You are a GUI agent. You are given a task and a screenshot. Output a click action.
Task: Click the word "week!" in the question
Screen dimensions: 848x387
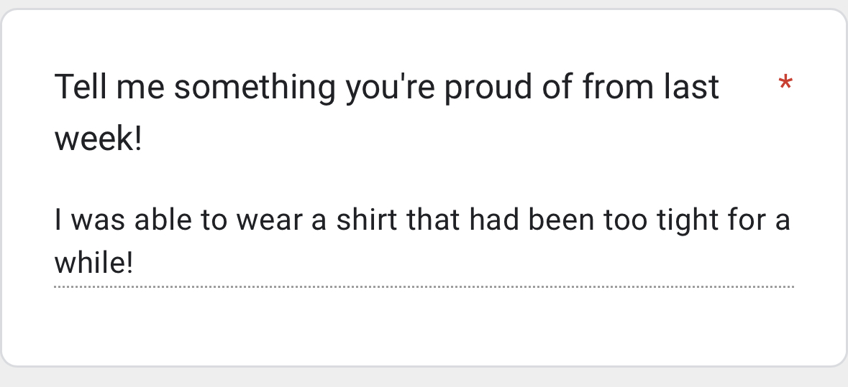point(99,139)
